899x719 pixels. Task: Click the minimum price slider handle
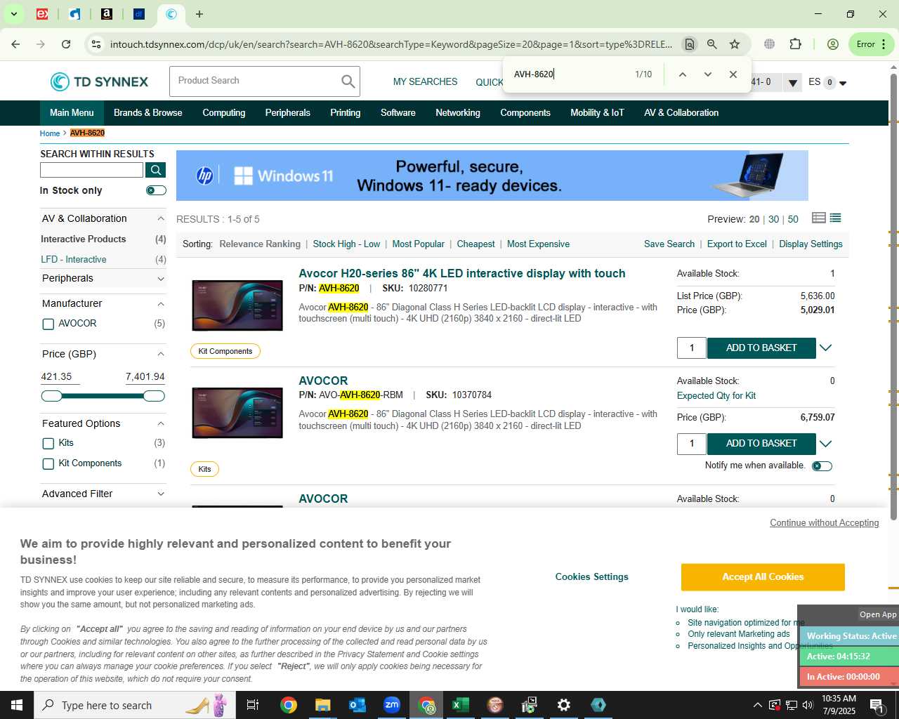(51, 396)
